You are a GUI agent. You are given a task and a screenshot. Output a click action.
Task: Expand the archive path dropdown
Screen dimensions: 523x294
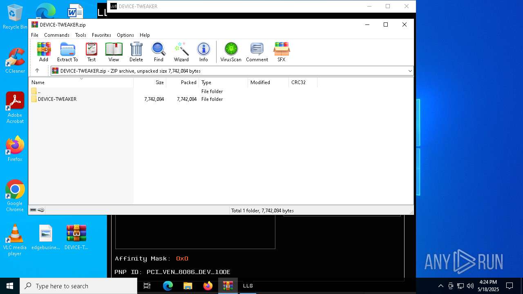[x=410, y=71]
